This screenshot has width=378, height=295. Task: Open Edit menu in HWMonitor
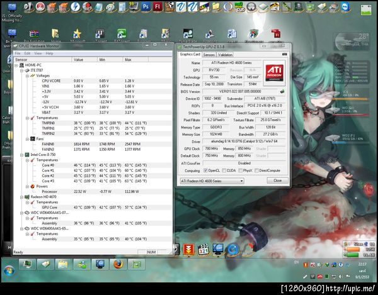tap(27, 53)
